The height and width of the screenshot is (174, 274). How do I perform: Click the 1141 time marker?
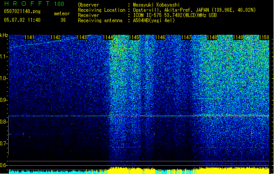[29, 37]
